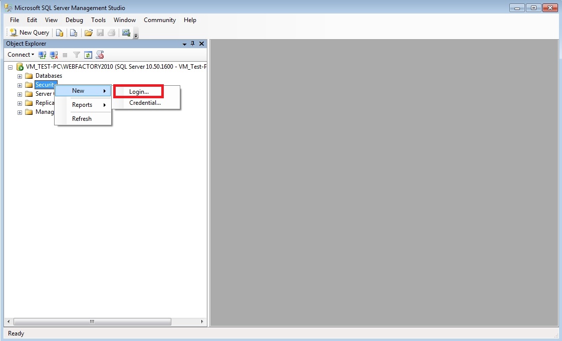562x341 pixels.
Task: Expand the Databases tree node
Action: (20, 76)
